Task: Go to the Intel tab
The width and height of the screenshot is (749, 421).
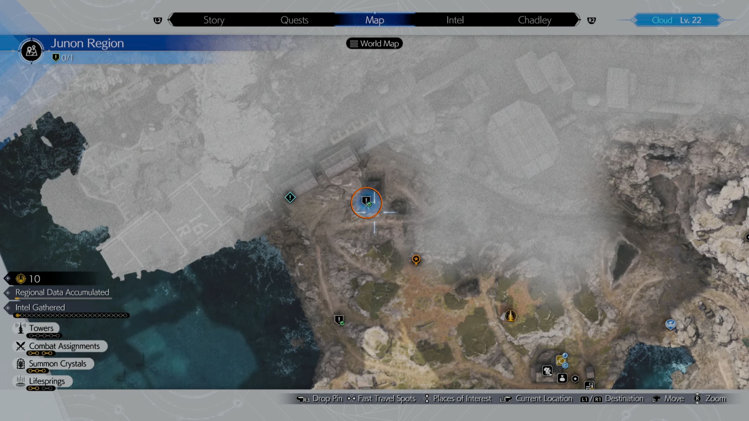Action: pyautogui.click(x=455, y=20)
